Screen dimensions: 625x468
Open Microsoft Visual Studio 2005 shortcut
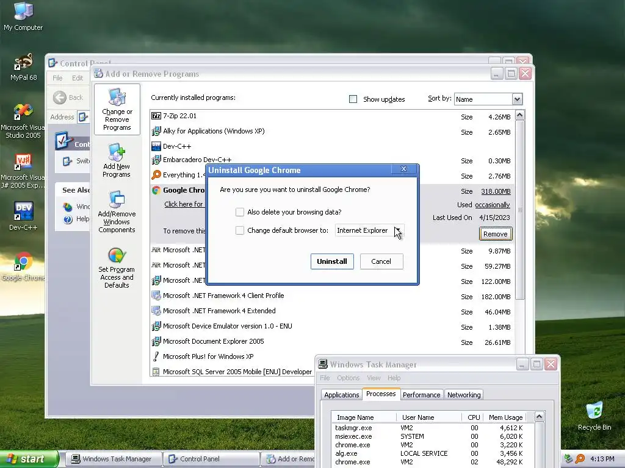tap(23, 120)
